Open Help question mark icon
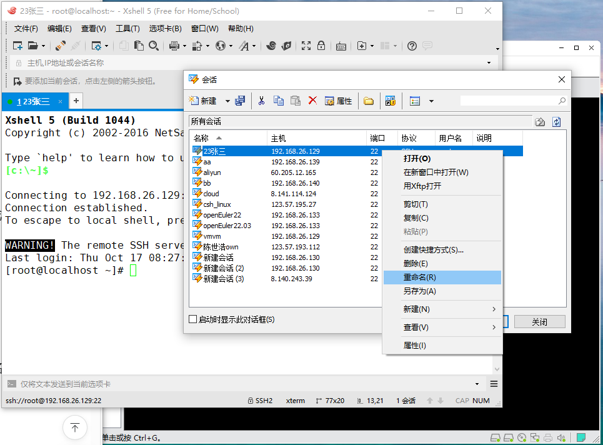The width and height of the screenshot is (603, 445). (412, 46)
